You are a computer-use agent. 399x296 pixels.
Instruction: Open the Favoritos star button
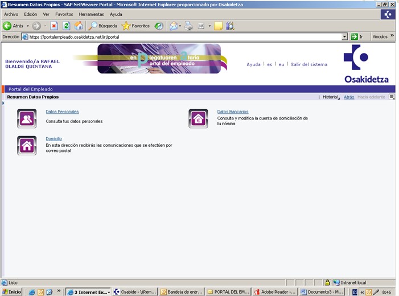click(x=135, y=26)
